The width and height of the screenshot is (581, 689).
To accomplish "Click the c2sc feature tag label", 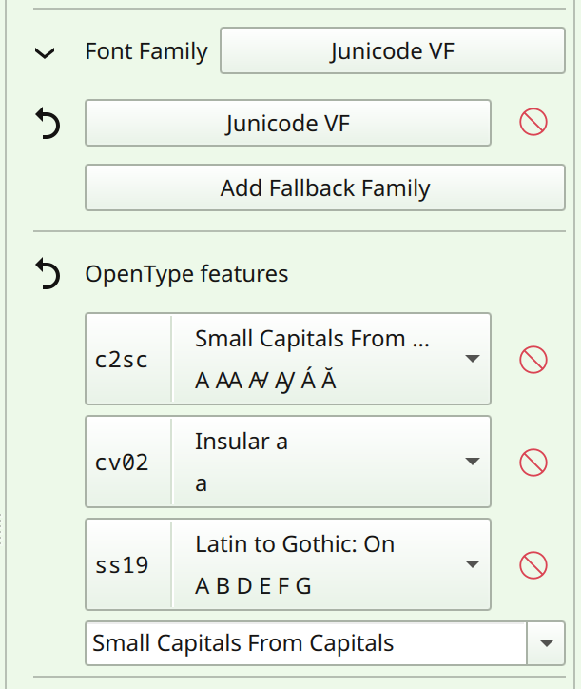I will click(x=123, y=361).
